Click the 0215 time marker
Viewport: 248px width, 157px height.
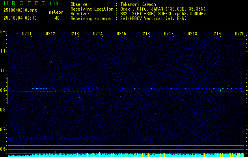coord(121,34)
